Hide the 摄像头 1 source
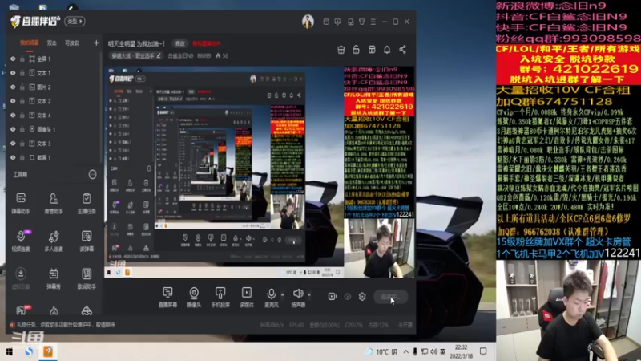Image resolution: width=641 pixels, height=361 pixels. coord(13,129)
